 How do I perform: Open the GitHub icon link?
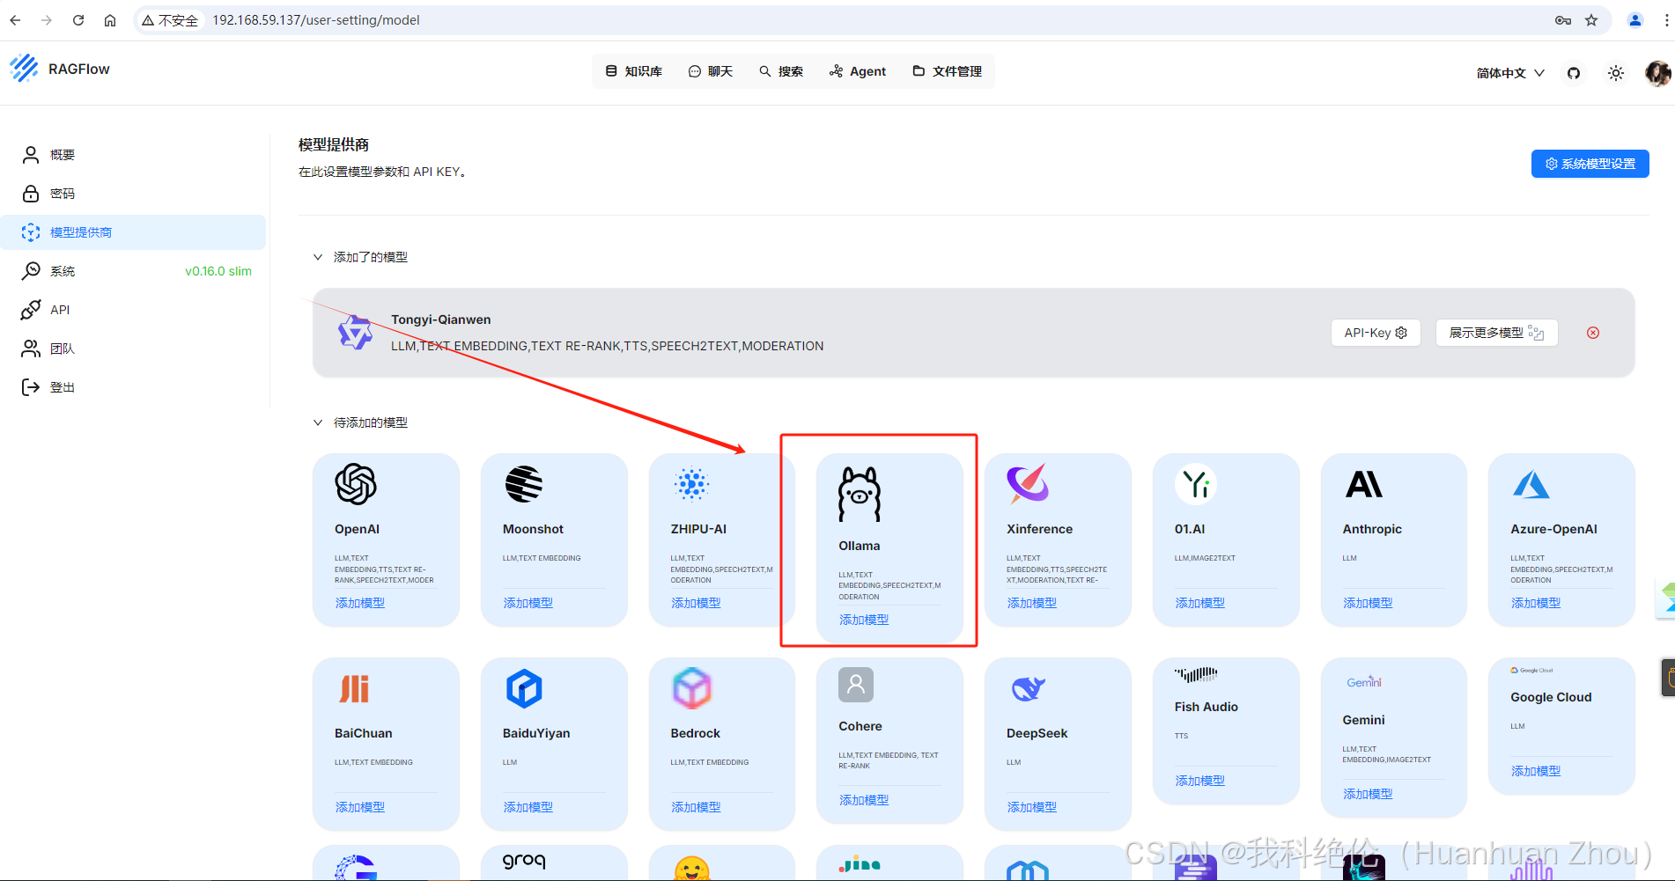[1574, 73]
